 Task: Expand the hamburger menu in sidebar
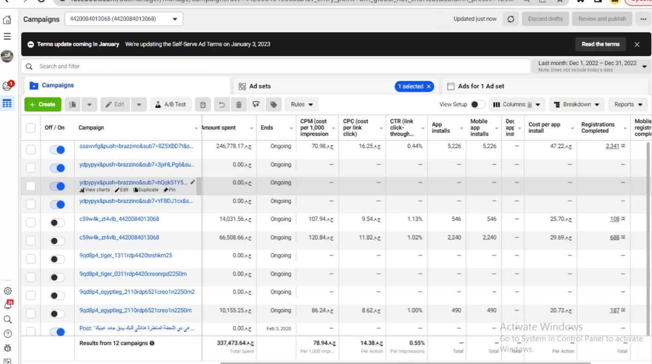click(x=7, y=36)
